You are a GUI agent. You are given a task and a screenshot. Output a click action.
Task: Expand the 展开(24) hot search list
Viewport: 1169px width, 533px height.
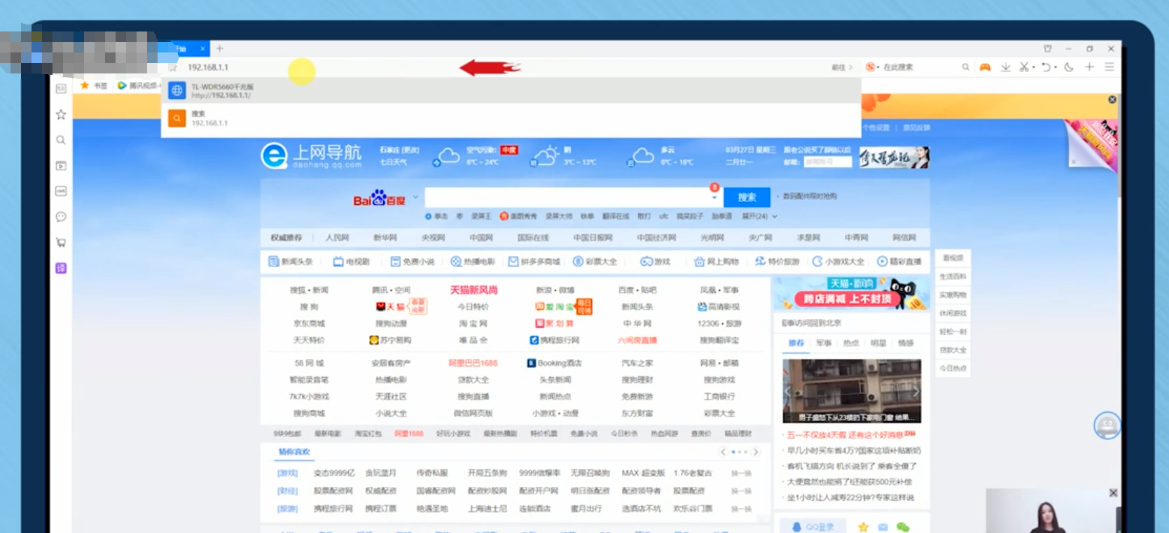(x=760, y=217)
